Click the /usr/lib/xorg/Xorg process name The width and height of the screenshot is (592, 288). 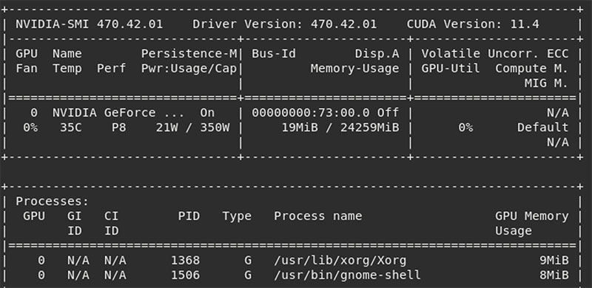pos(340,261)
